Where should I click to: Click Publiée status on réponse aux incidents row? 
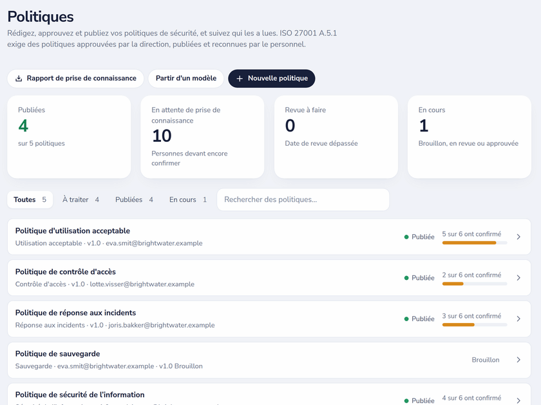419,319
